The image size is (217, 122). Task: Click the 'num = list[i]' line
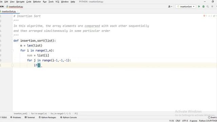[38, 56]
